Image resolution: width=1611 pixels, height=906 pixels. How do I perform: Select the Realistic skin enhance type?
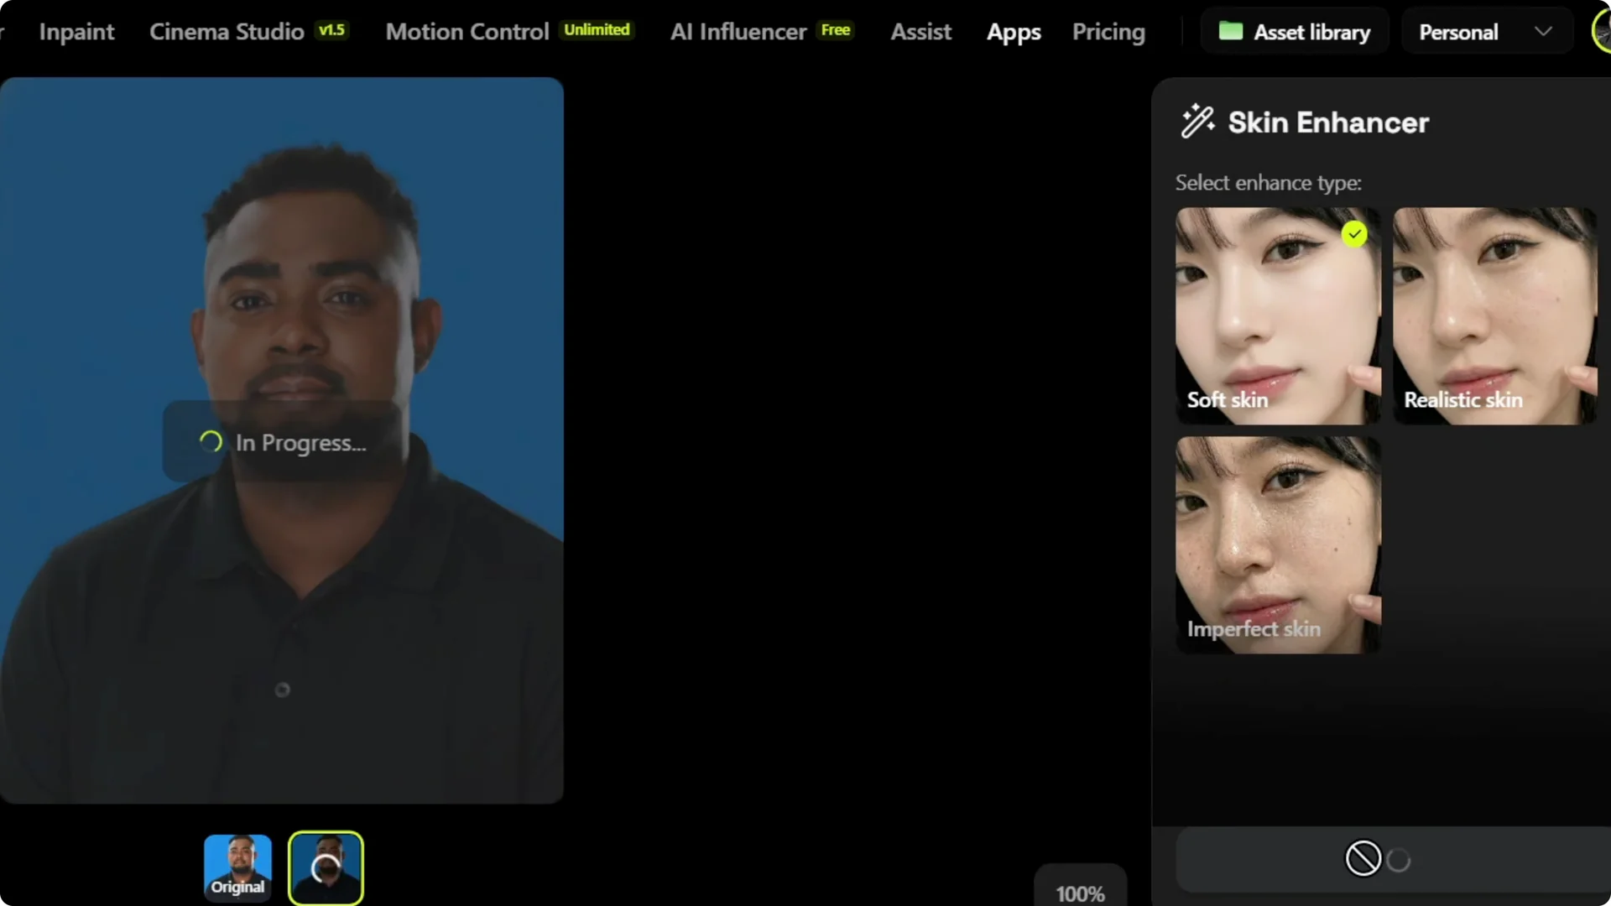tap(1494, 315)
